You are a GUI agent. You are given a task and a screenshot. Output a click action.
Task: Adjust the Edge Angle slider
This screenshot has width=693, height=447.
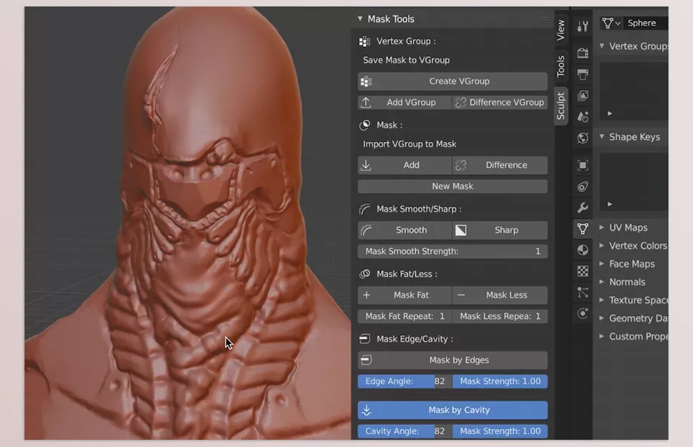point(405,381)
